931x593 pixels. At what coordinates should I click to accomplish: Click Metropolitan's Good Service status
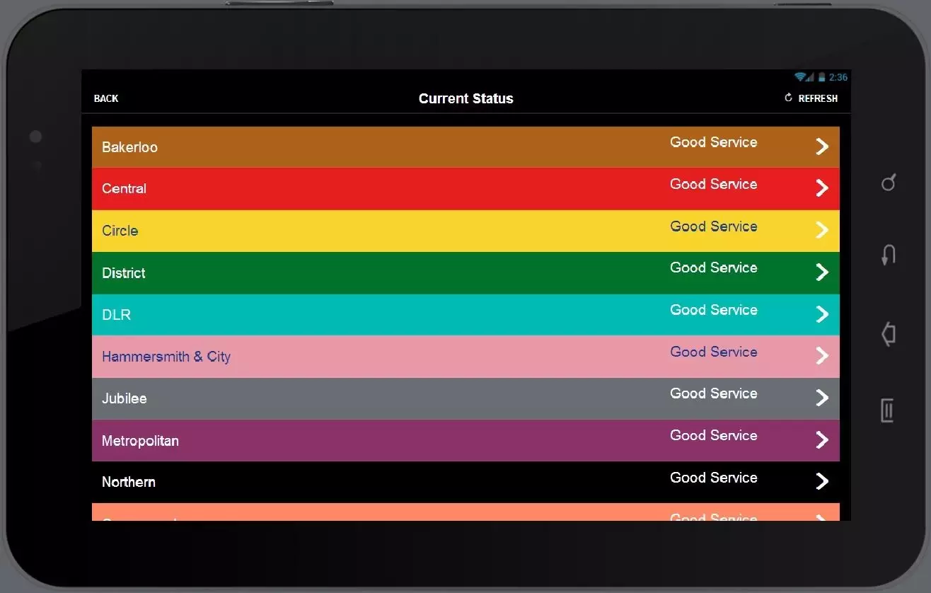pyautogui.click(x=714, y=434)
